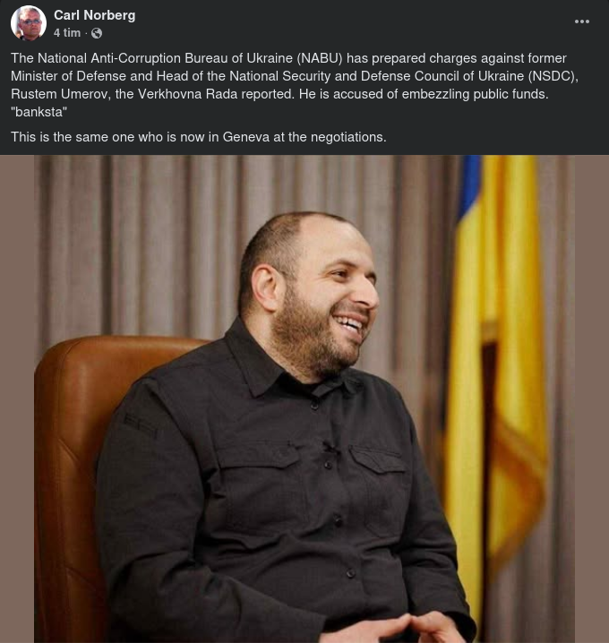This screenshot has width=609, height=643.
Task: Click "embezzling public funds" in the post text
Action: (475, 94)
